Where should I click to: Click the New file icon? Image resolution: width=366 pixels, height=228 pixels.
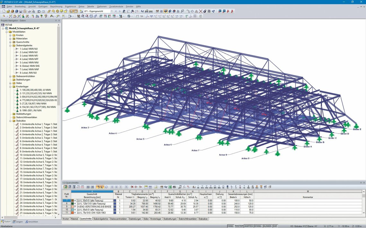(4, 11)
